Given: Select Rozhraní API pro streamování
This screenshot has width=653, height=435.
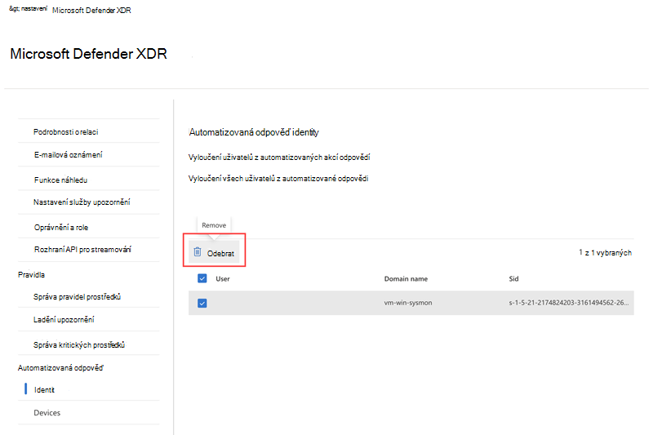Looking at the screenshot, I should 82,250.
